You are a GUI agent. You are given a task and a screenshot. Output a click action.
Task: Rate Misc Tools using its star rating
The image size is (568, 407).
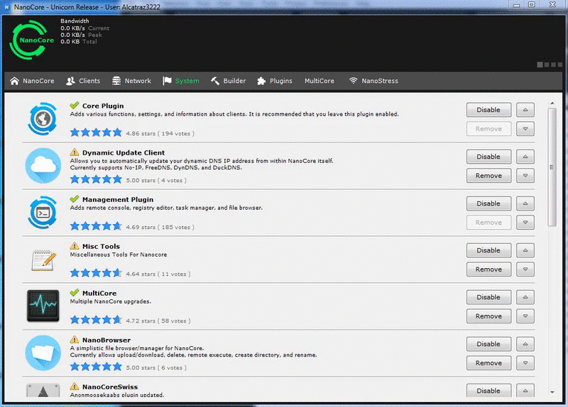(x=96, y=273)
